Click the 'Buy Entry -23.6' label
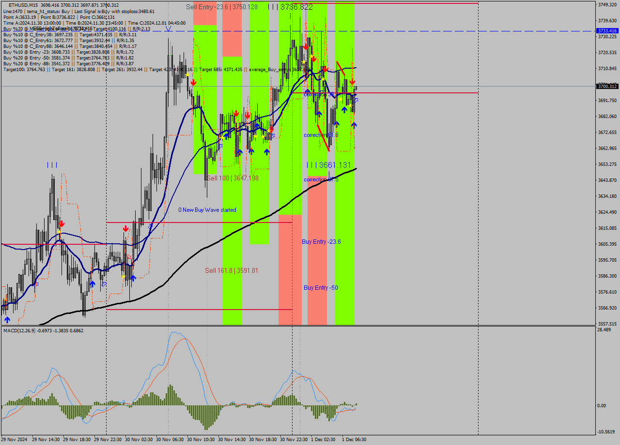 coord(321,241)
